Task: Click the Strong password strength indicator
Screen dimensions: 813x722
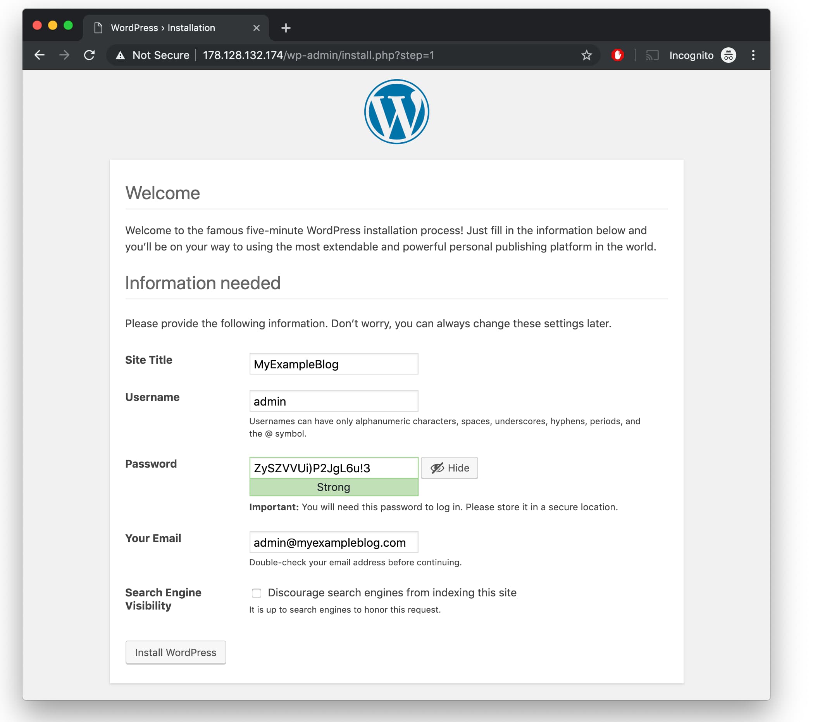Action: tap(333, 487)
